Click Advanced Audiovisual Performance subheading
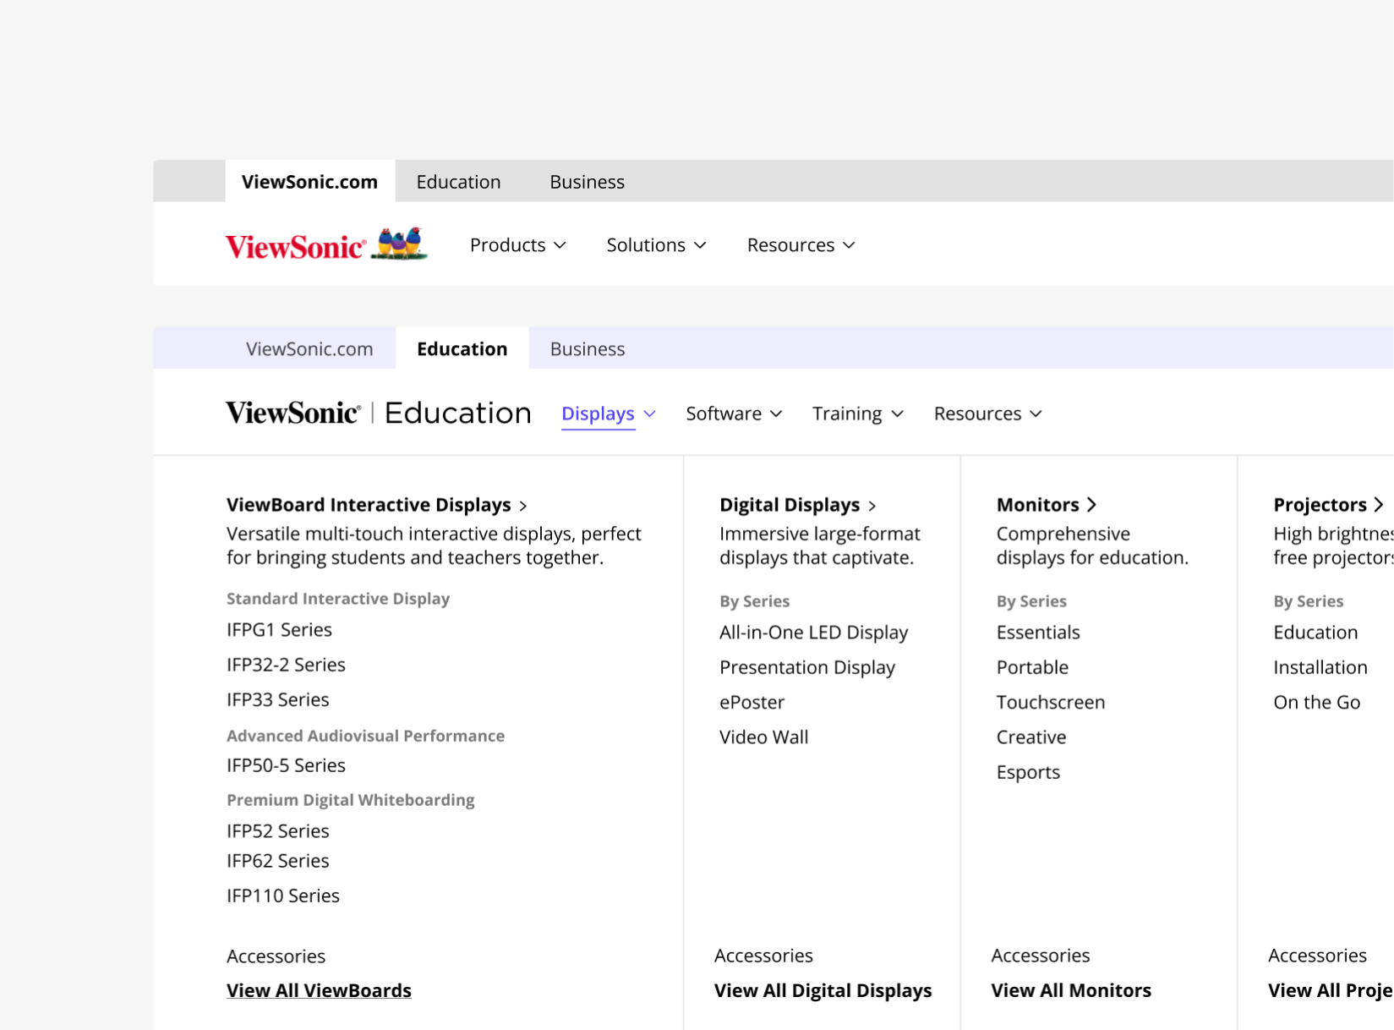This screenshot has height=1030, width=1394. tap(365, 736)
